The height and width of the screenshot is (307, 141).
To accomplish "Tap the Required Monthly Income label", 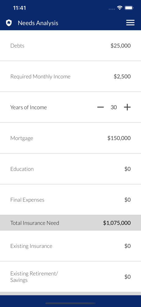I will [x=40, y=76].
